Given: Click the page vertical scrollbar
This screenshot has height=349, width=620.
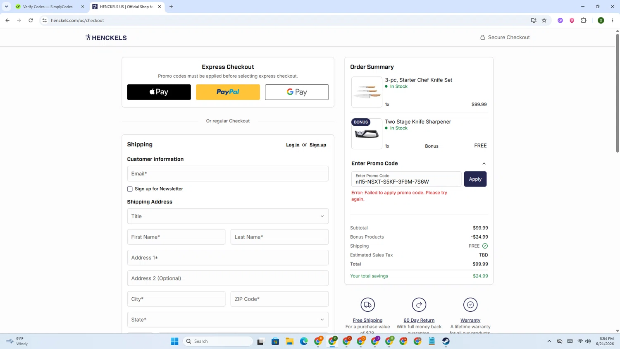Looking at the screenshot, I should pyautogui.click(x=618, y=93).
